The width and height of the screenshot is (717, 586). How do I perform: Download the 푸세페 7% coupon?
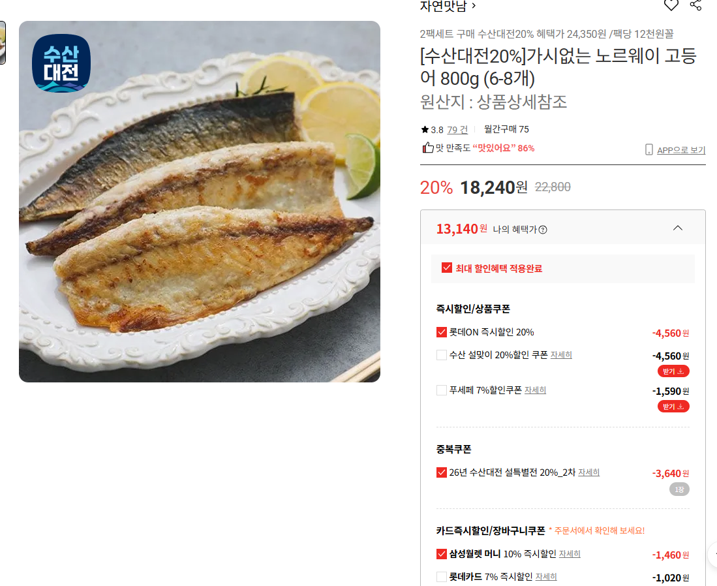tap(673, 407)
